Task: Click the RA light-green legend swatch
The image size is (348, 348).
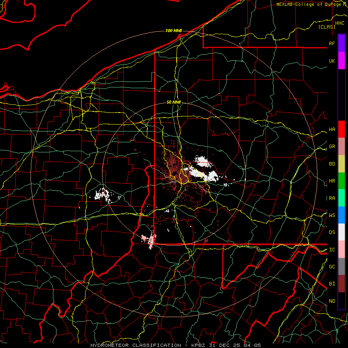Action: click(341, 198)
